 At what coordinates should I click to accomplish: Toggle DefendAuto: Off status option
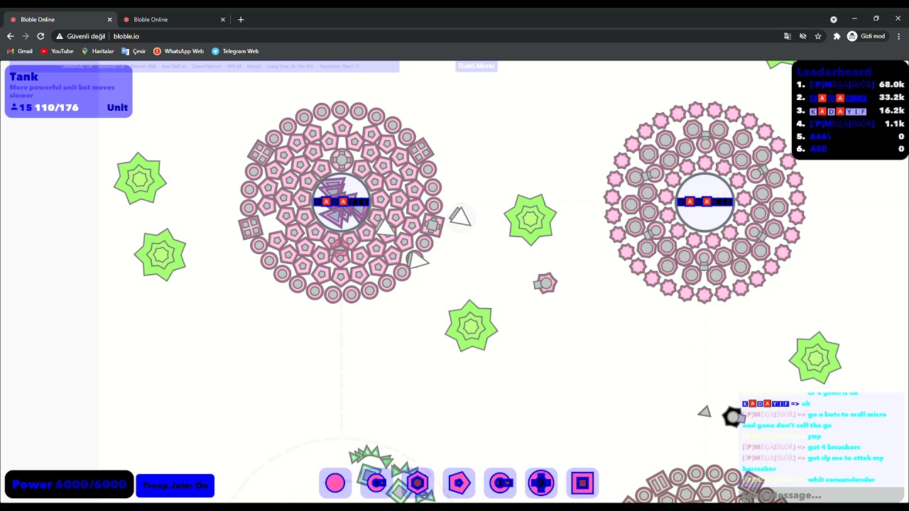pyautogui.click(x=77, y=66)
